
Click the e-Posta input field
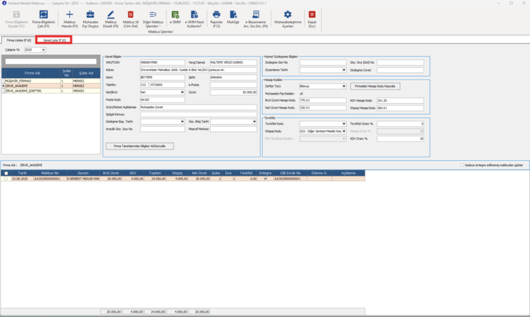click(233, 85)
